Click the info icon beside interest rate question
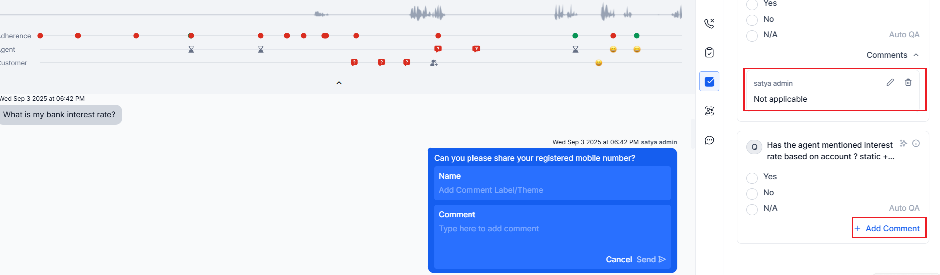Viewport: 940px width, 275px height. pyautogui.click(x=916, y=143)
